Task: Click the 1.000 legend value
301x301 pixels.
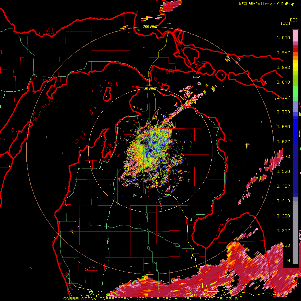Action: [283, 37]
